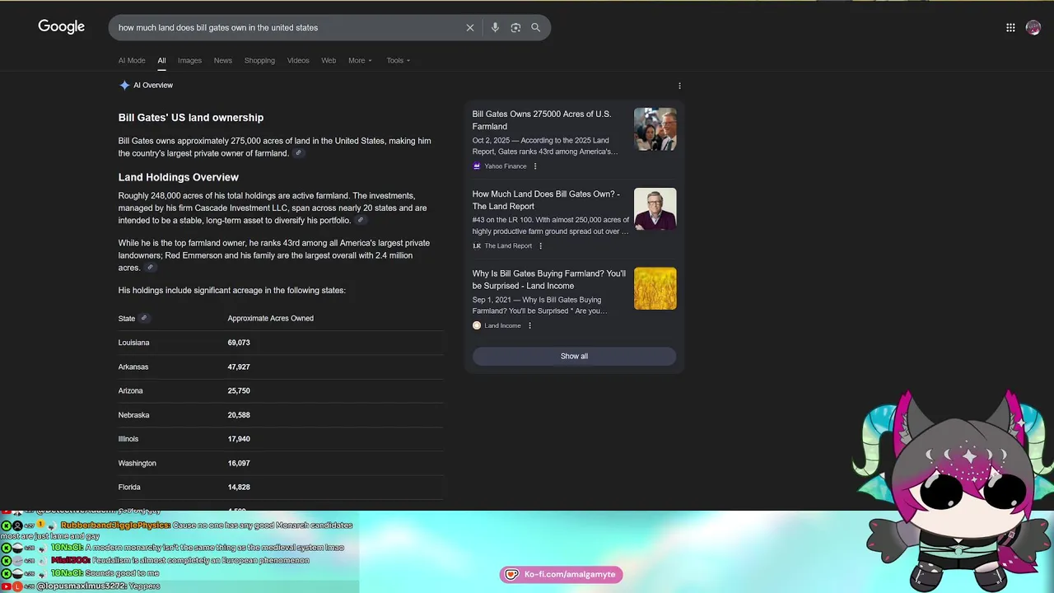Switch to AI Mode tab

tap(132, 60)
